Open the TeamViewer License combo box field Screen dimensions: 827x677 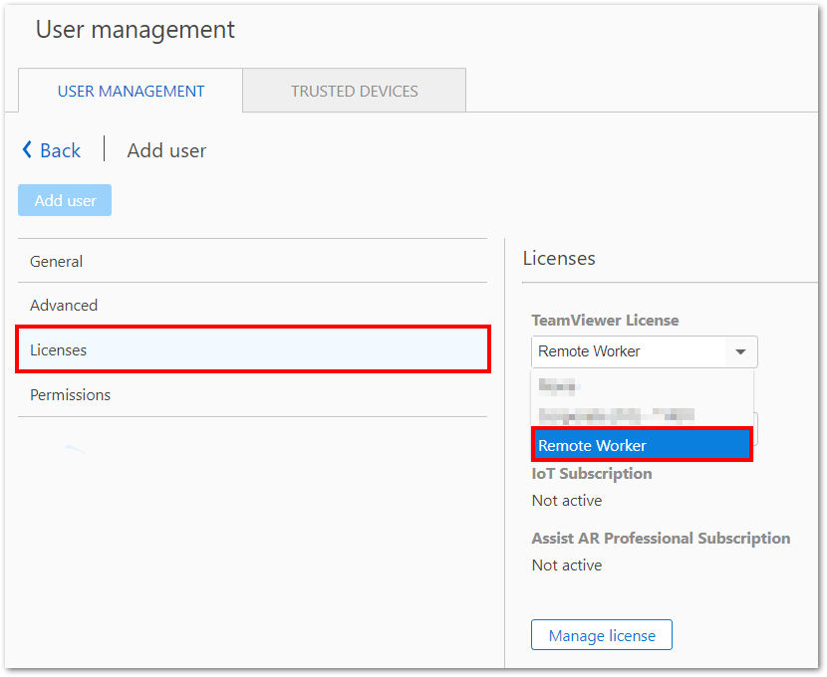pos(644,351)
